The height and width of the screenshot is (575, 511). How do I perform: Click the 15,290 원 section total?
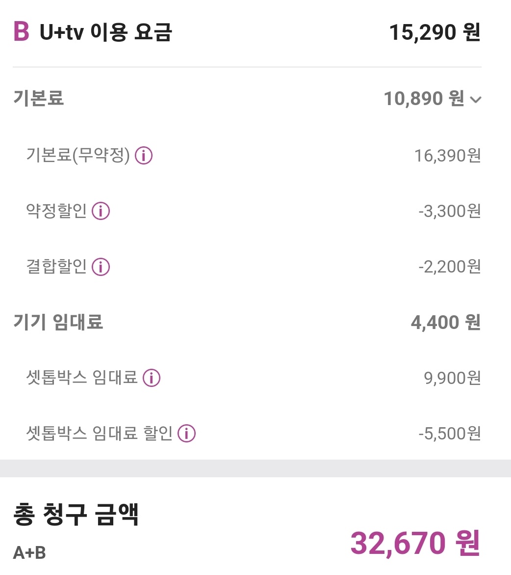point(434,32)
